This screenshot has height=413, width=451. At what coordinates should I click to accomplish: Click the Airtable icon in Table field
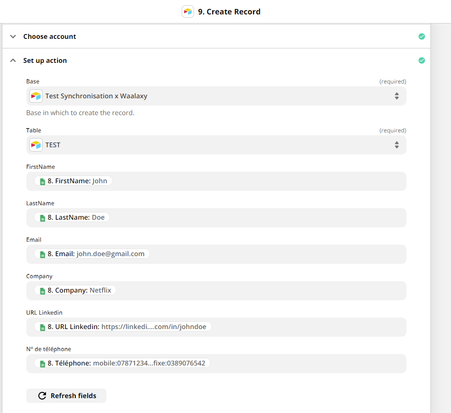[36, 145]
